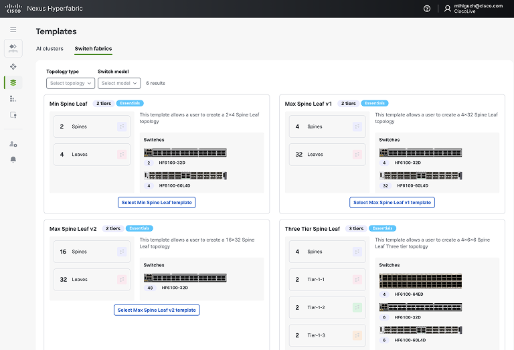Click Select Max Spine Leaf v2 template button
The image size is (514, 350).
[157, 310]
